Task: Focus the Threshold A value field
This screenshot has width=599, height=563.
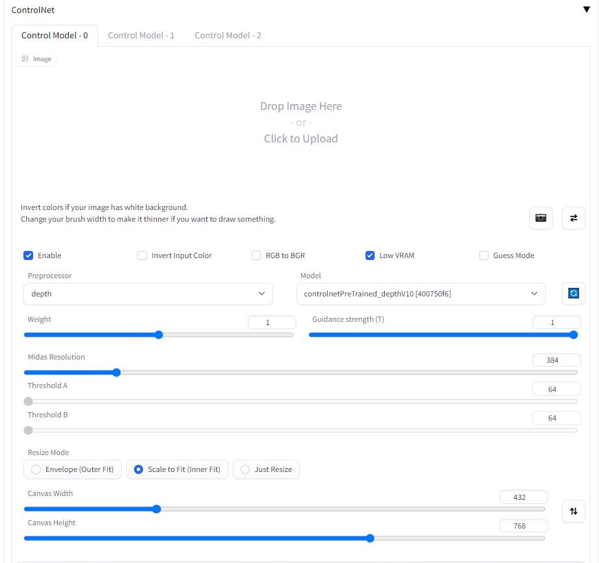Action: [557, 389]
